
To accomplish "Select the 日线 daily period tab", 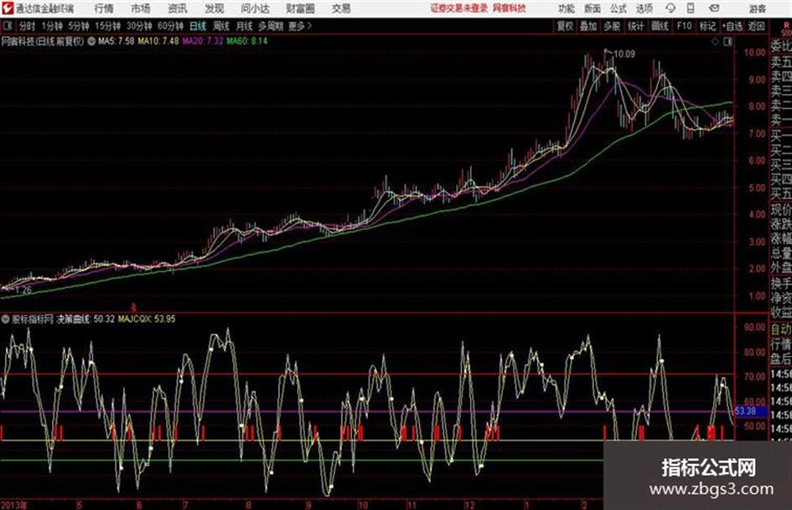I will click(198, 26).
